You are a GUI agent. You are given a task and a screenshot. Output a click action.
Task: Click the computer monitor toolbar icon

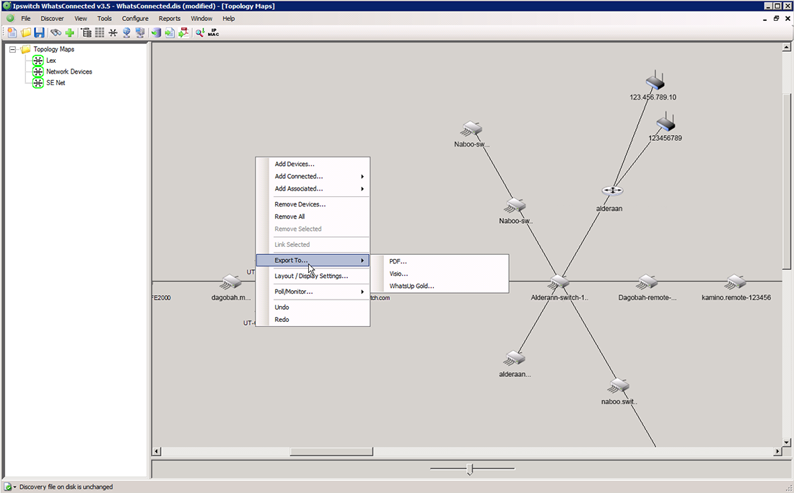coord(140,33)
